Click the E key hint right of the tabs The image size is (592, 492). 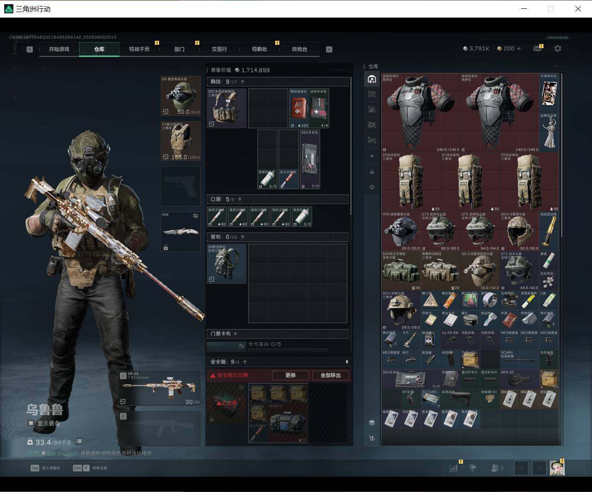tap(329, 49)
